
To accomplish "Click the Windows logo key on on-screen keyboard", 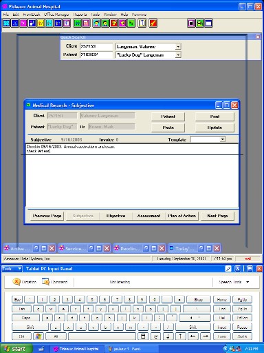I will 38,336.
